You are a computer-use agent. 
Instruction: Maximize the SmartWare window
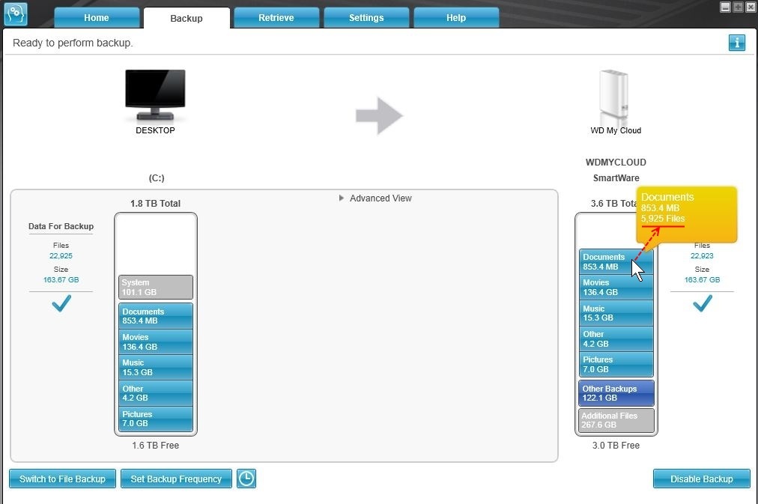pos(738,7)
